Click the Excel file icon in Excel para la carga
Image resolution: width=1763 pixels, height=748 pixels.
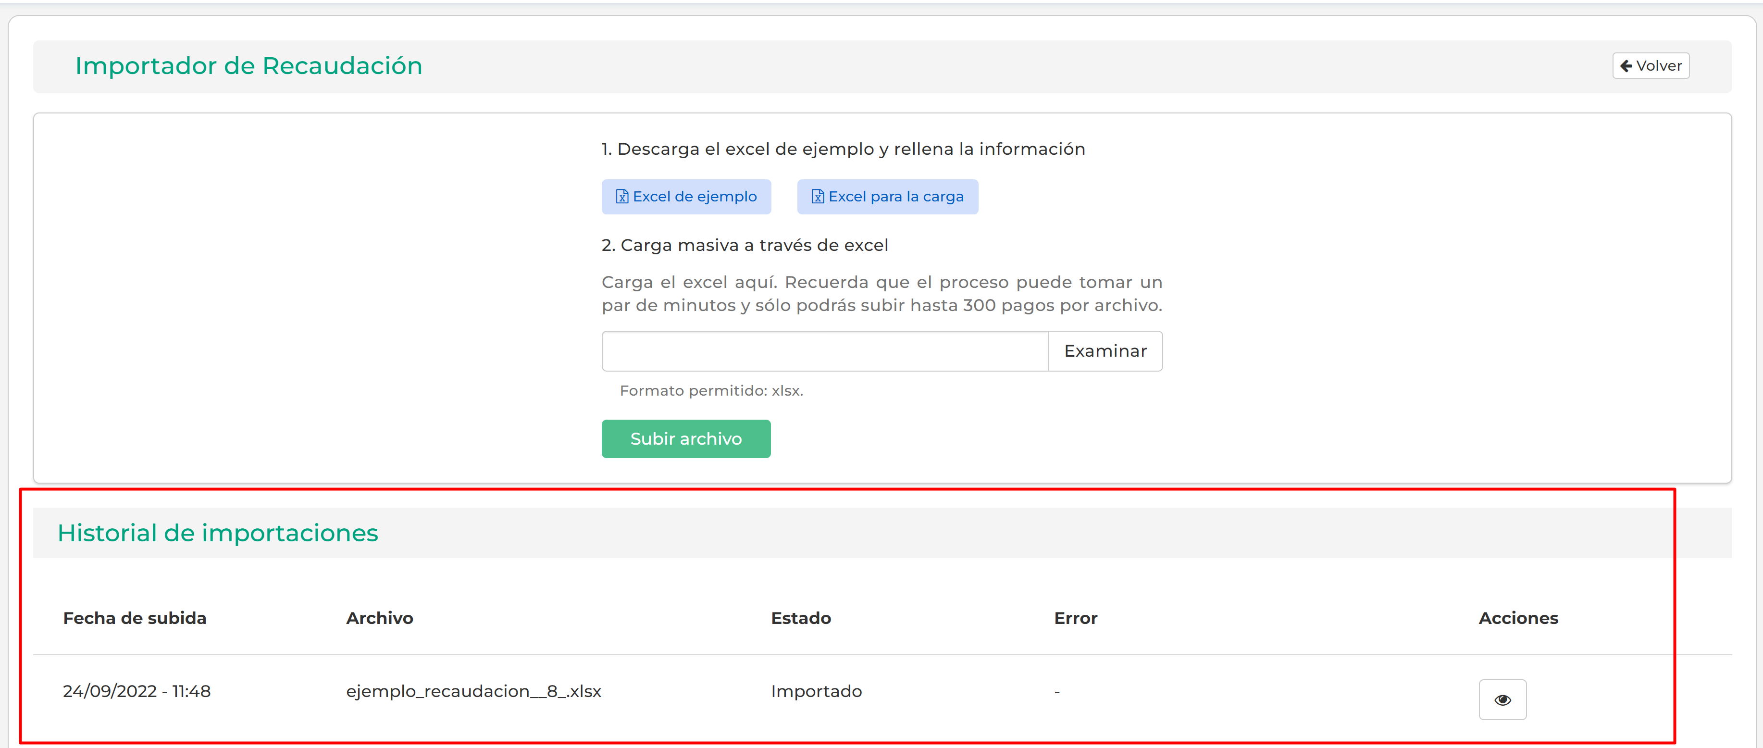click(817, 197)
